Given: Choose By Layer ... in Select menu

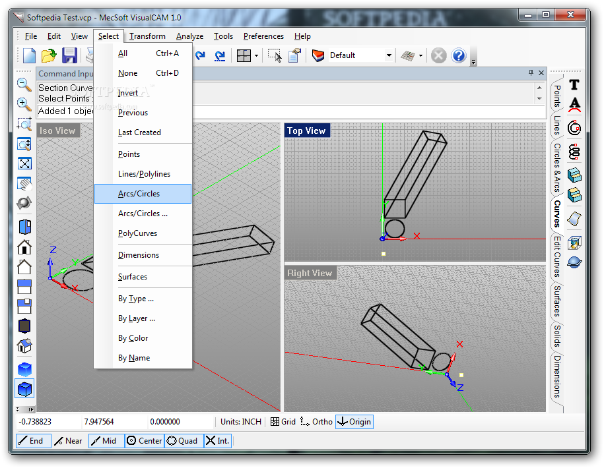Looking at the screenshot, I should coord(143,318).
